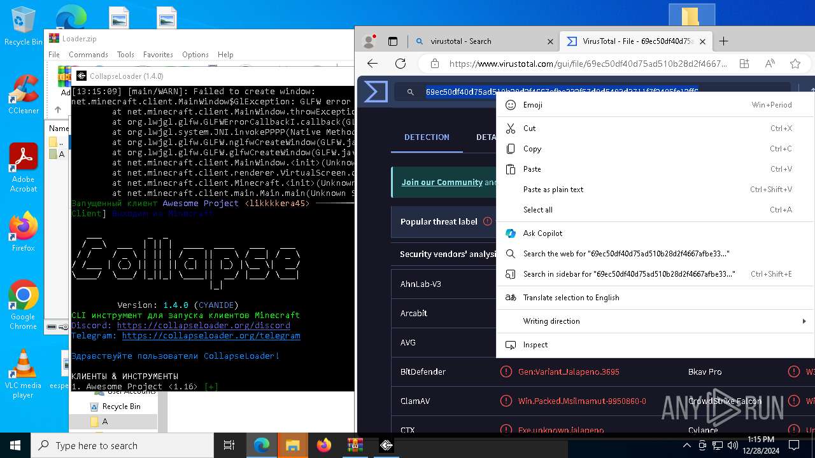The height and width of the screenshot is (458, 815).
Task: Launch VLC media player shortcut
Action: click(23, 374)
